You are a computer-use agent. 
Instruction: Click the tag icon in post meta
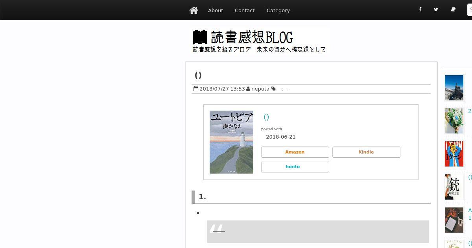pyautogui.click(x=273, y=89)
